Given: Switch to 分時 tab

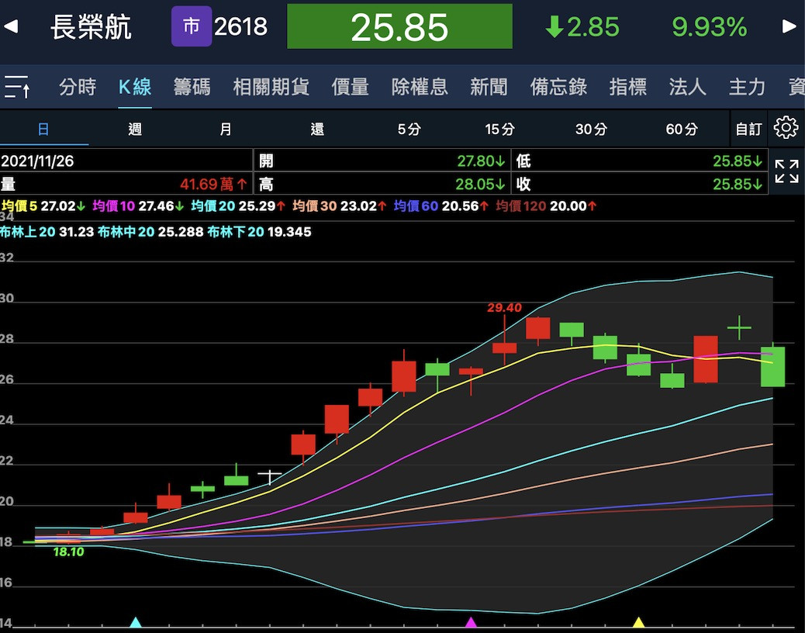Looking at the screenshot, I should point(78,87).
